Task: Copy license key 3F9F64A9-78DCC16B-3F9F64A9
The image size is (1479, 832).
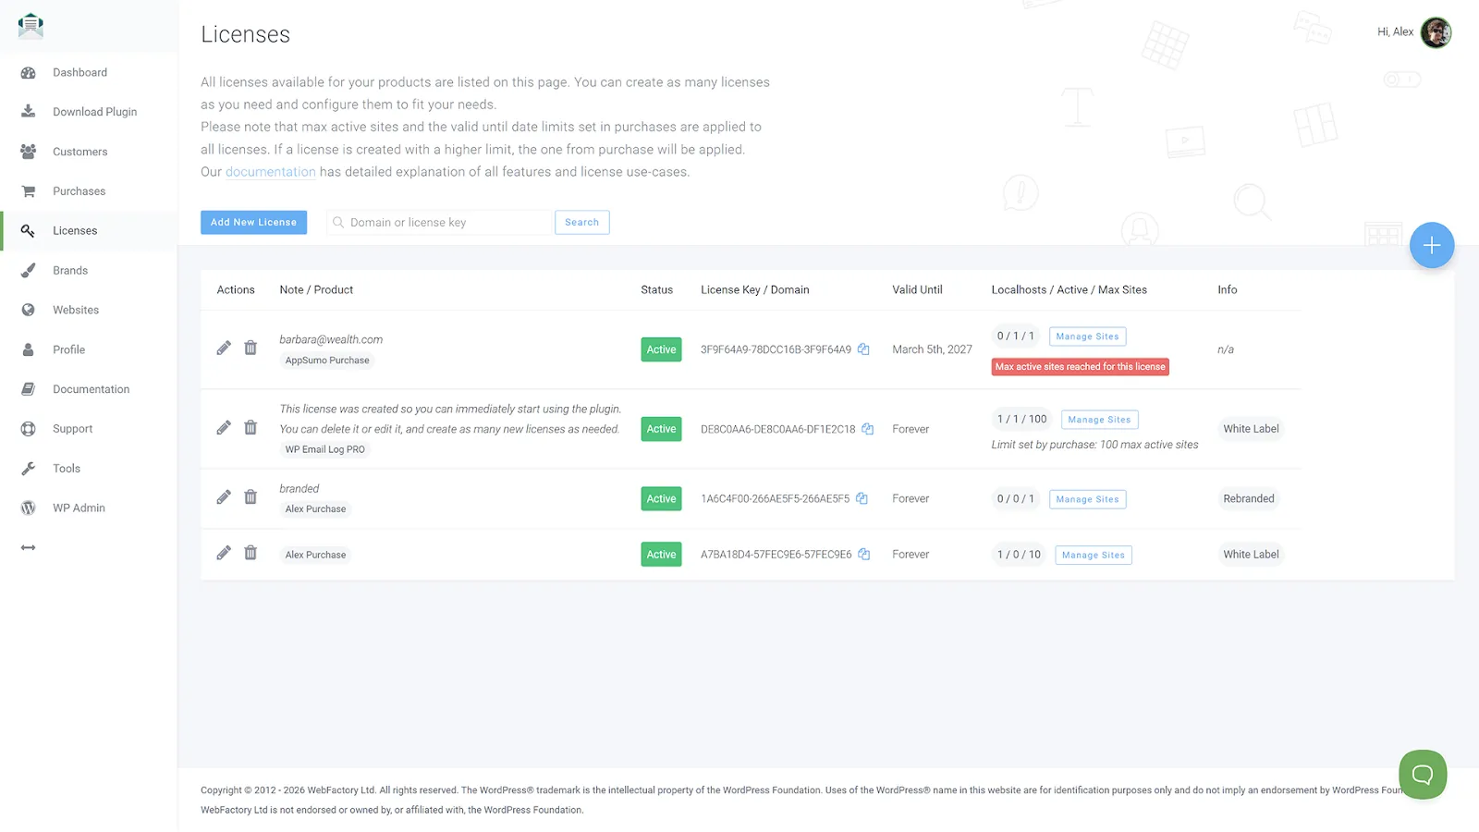Action: [x=863, y=349]
